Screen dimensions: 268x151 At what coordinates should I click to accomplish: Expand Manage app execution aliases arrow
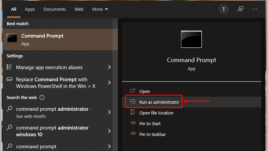pos(109,67)
